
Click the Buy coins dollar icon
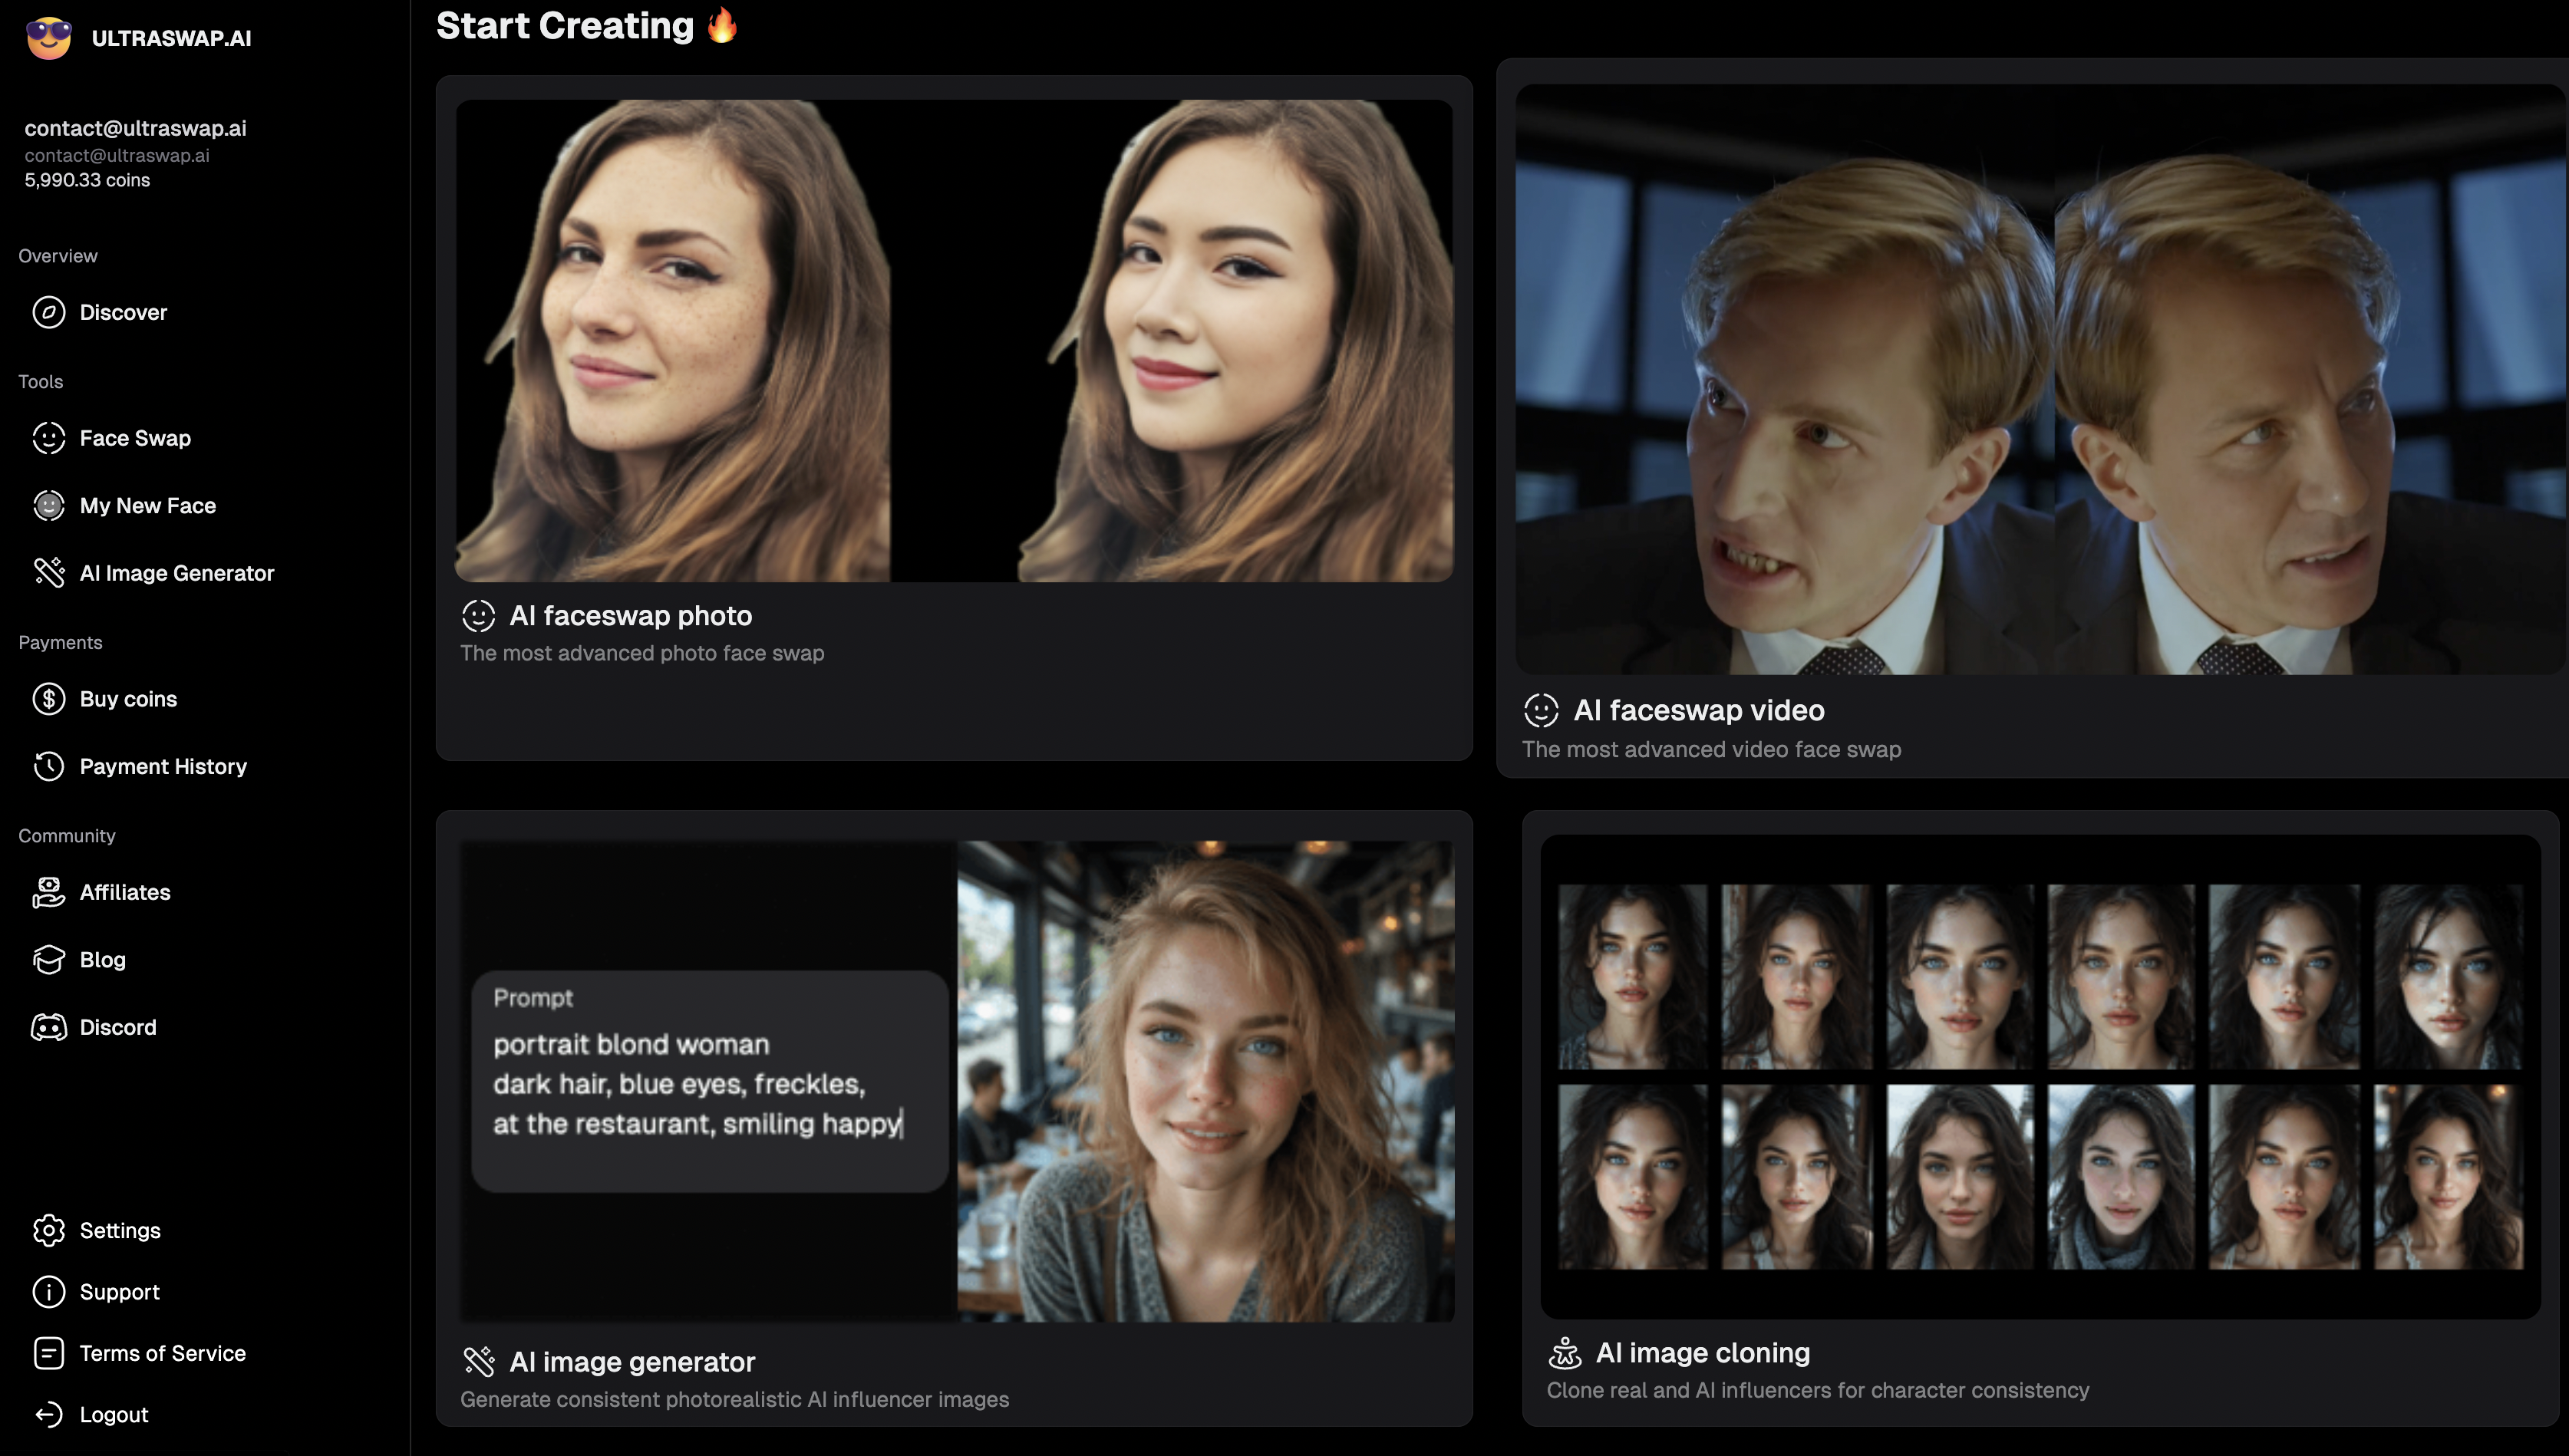coord(48,698)
